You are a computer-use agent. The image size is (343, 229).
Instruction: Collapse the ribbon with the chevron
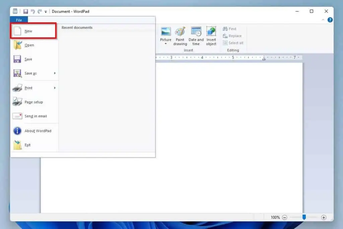(x=323, y=20)
